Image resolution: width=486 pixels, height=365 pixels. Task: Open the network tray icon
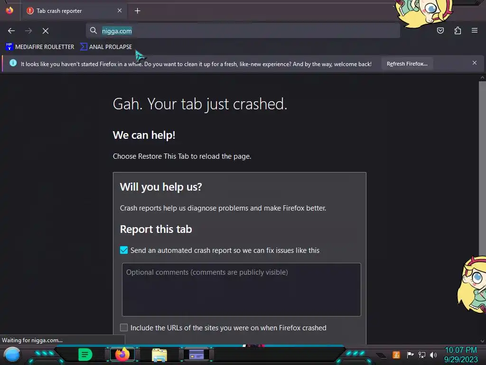(x=422, y=355)
